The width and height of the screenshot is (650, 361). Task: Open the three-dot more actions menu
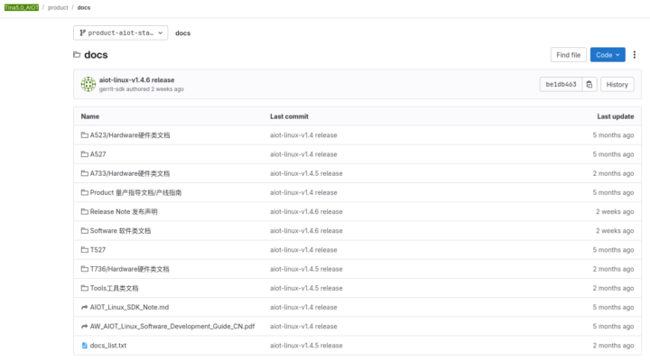pos(635,55)
